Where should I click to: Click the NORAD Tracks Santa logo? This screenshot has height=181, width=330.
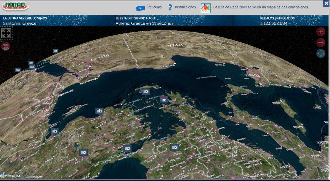pyautogui.click(x=15, y=7)
